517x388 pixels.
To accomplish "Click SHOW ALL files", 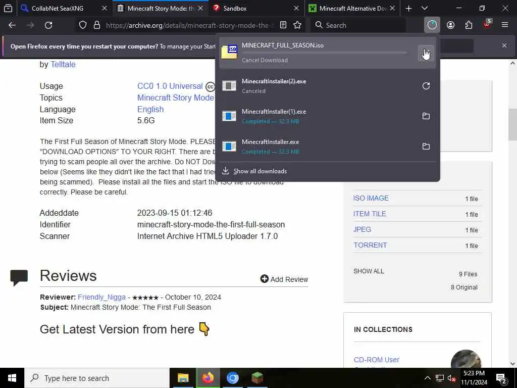I will pyautogui.click(x=369, y=271).
